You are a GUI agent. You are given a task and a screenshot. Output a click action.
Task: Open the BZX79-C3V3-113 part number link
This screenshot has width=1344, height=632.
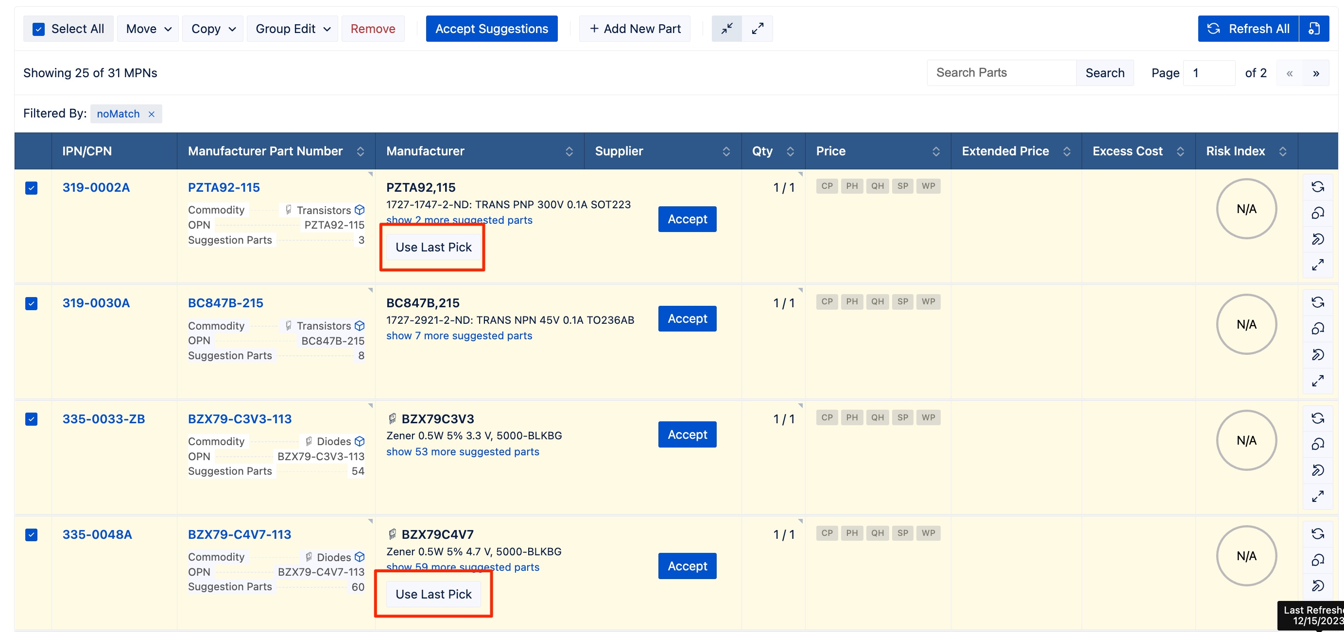pos(240,419)
